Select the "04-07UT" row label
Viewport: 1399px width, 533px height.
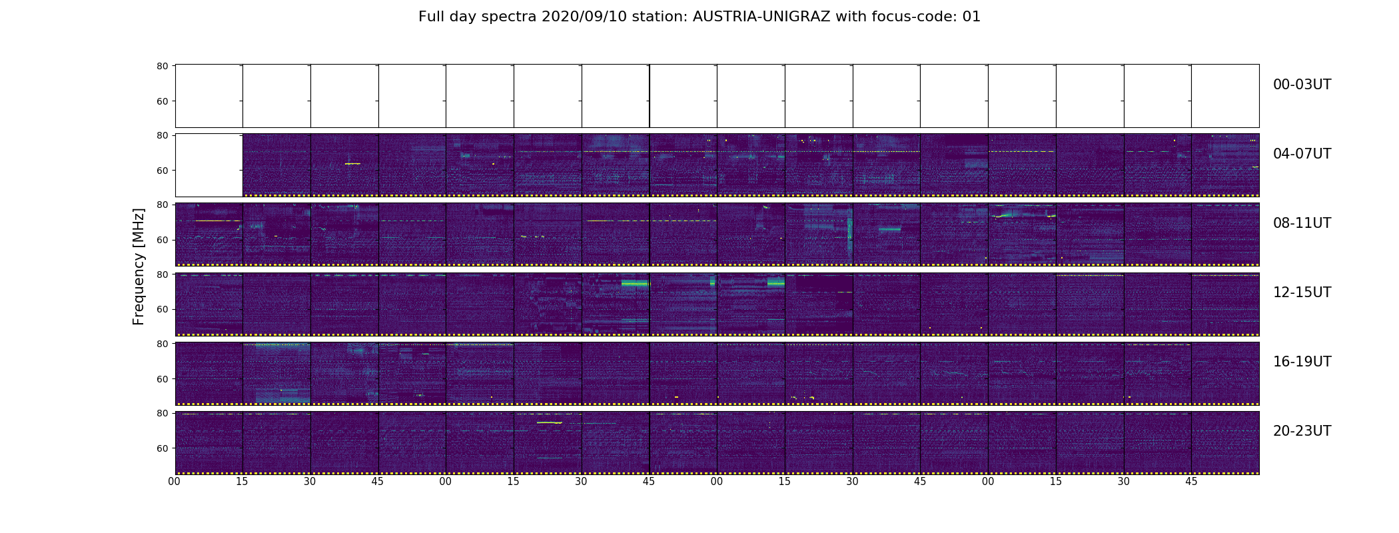click(1302, 154)
